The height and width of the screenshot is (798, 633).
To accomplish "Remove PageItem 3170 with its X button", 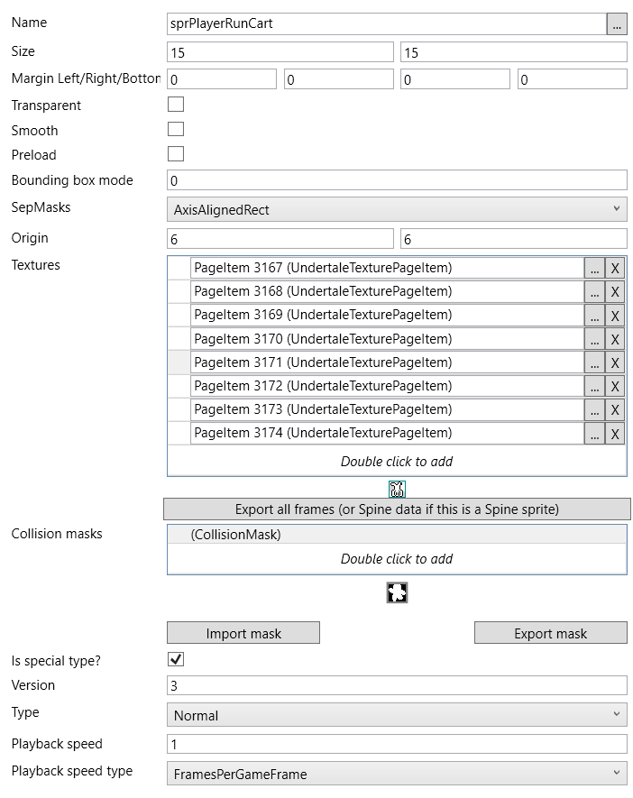I will click(x=615, y=339).
